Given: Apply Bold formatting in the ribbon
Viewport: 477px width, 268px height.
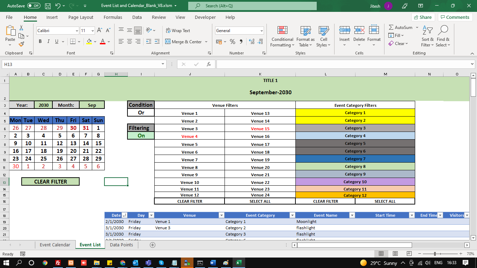Looking at the screenshot, I should [x=40, y=42].
